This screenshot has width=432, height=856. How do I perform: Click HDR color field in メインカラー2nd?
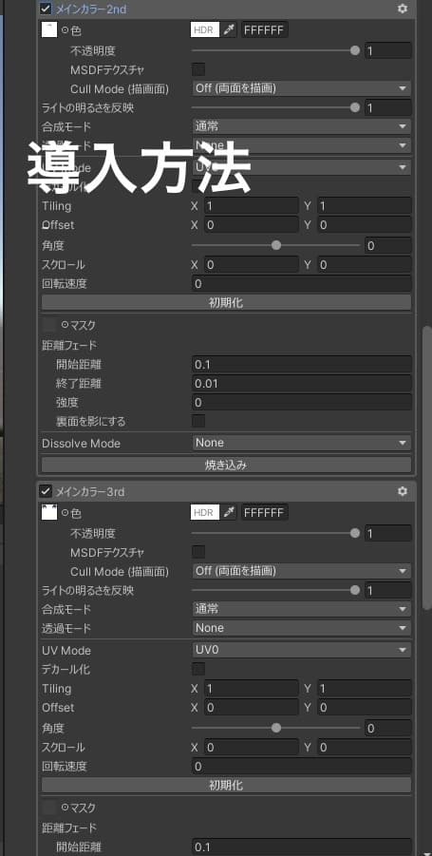tap(205, 29)
